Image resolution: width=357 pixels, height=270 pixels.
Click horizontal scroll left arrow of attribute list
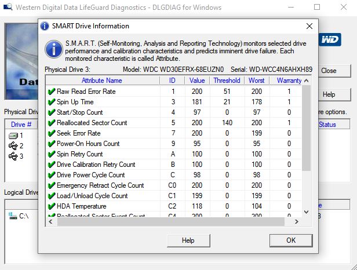click(50, 221)
